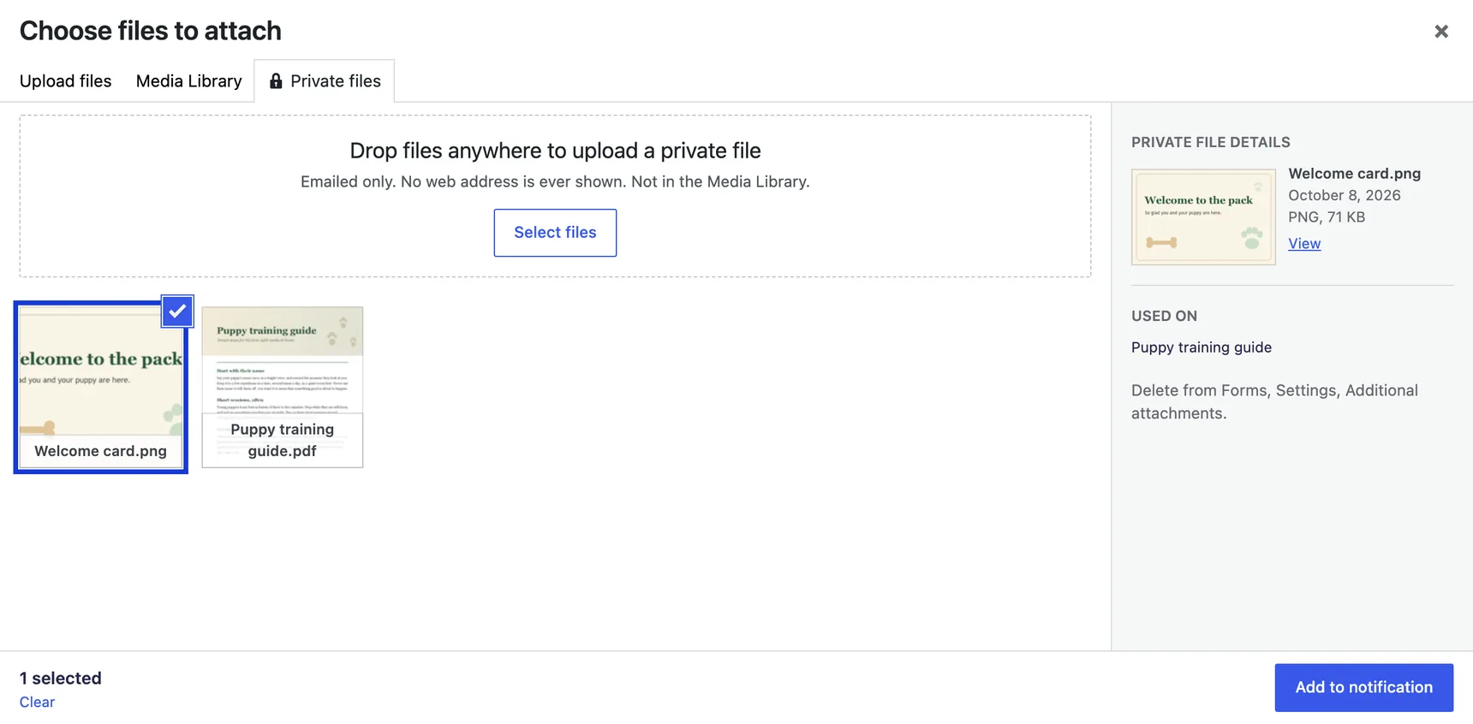1473x724 pixels.
Task: Select the Private files tab
Action: tap(325, 81)
